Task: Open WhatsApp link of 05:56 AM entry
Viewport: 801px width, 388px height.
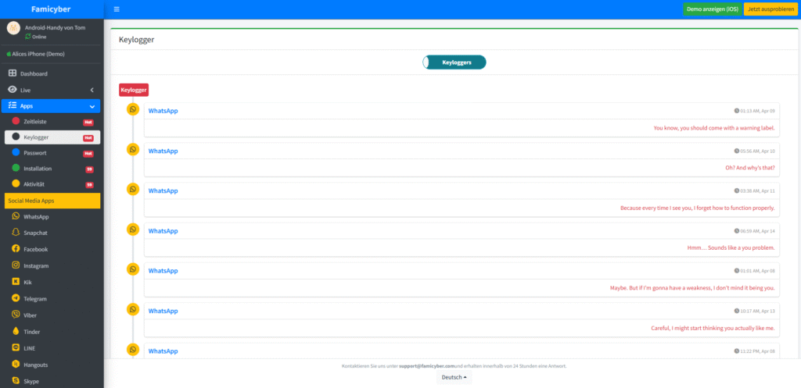Action: tap(163, 151)
